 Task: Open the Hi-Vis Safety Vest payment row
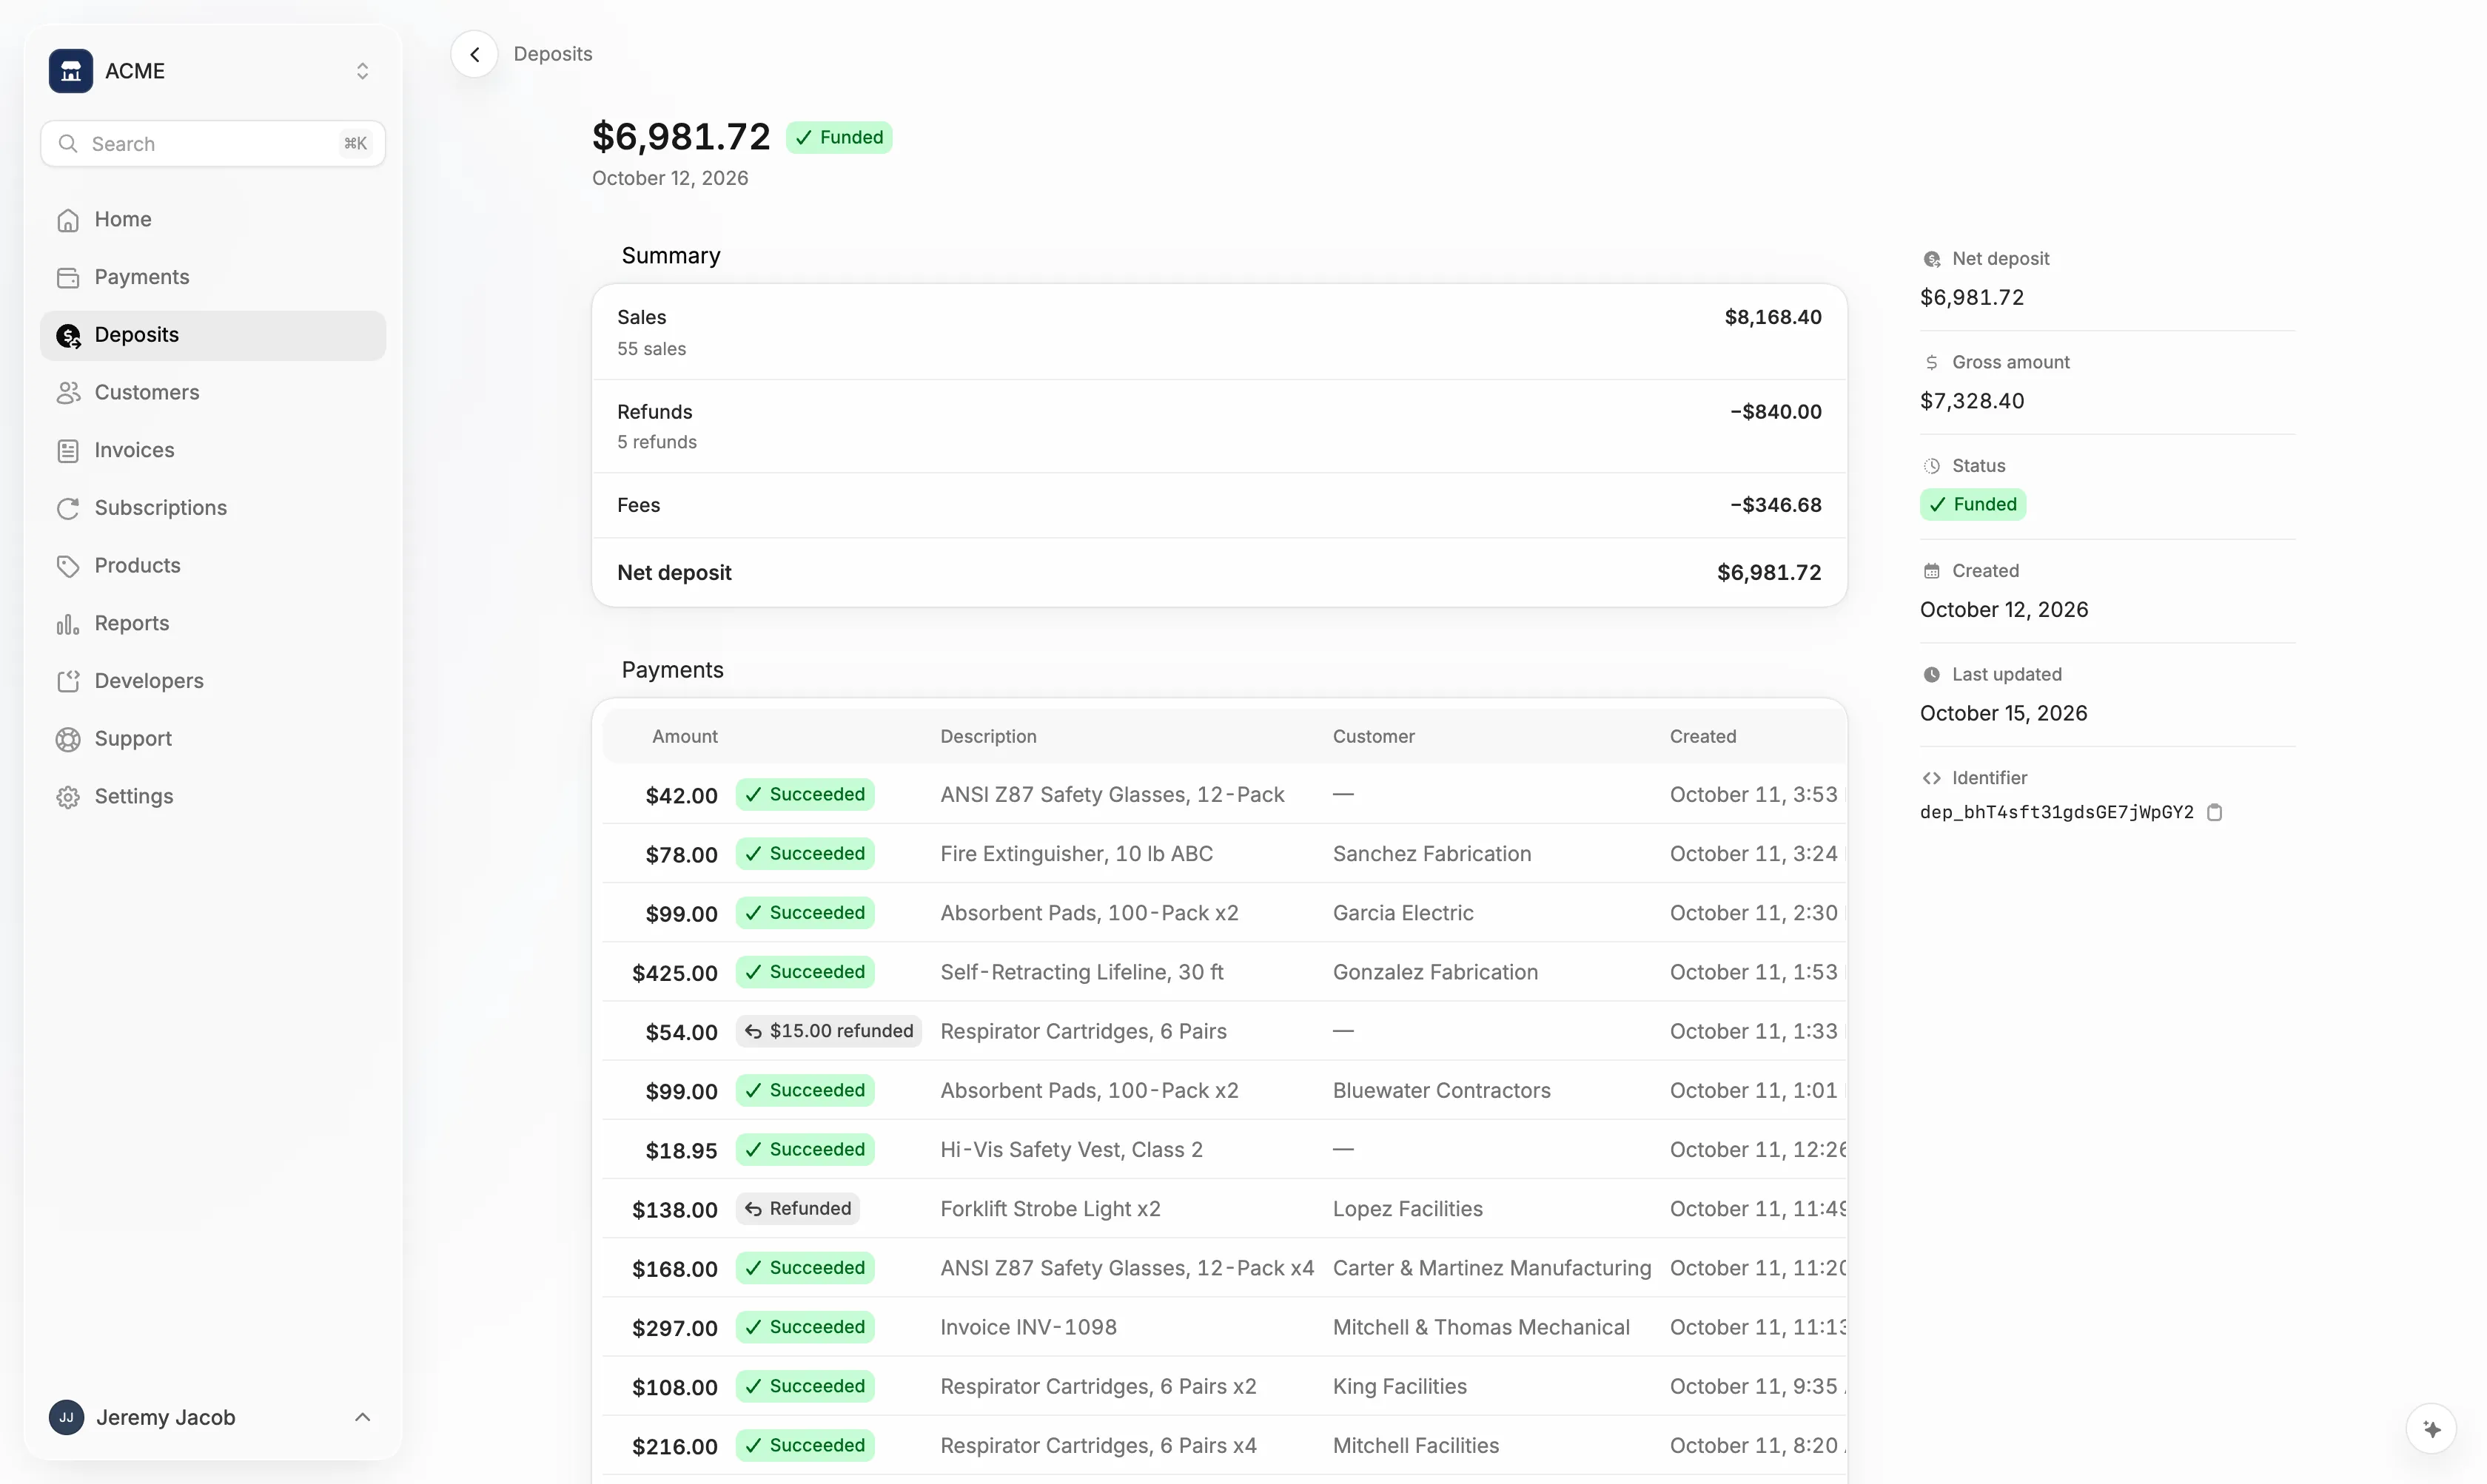click(x=1224, y=1149)
